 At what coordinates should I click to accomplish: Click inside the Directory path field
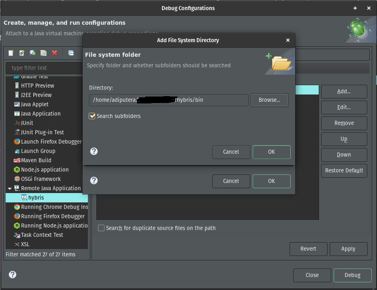coord(168,100)
